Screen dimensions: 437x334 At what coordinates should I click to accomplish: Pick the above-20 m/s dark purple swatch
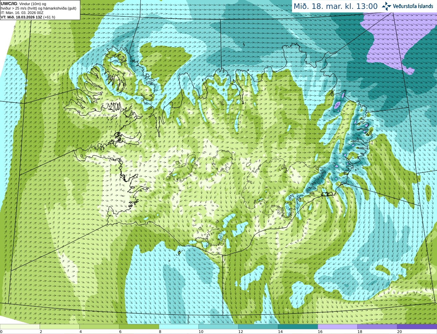[x=417, y=326]
